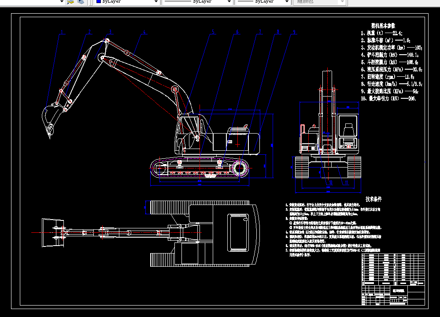Click the blue ByLayer color swatch
This screenshot has width=440, height=317.
[99, 1]
